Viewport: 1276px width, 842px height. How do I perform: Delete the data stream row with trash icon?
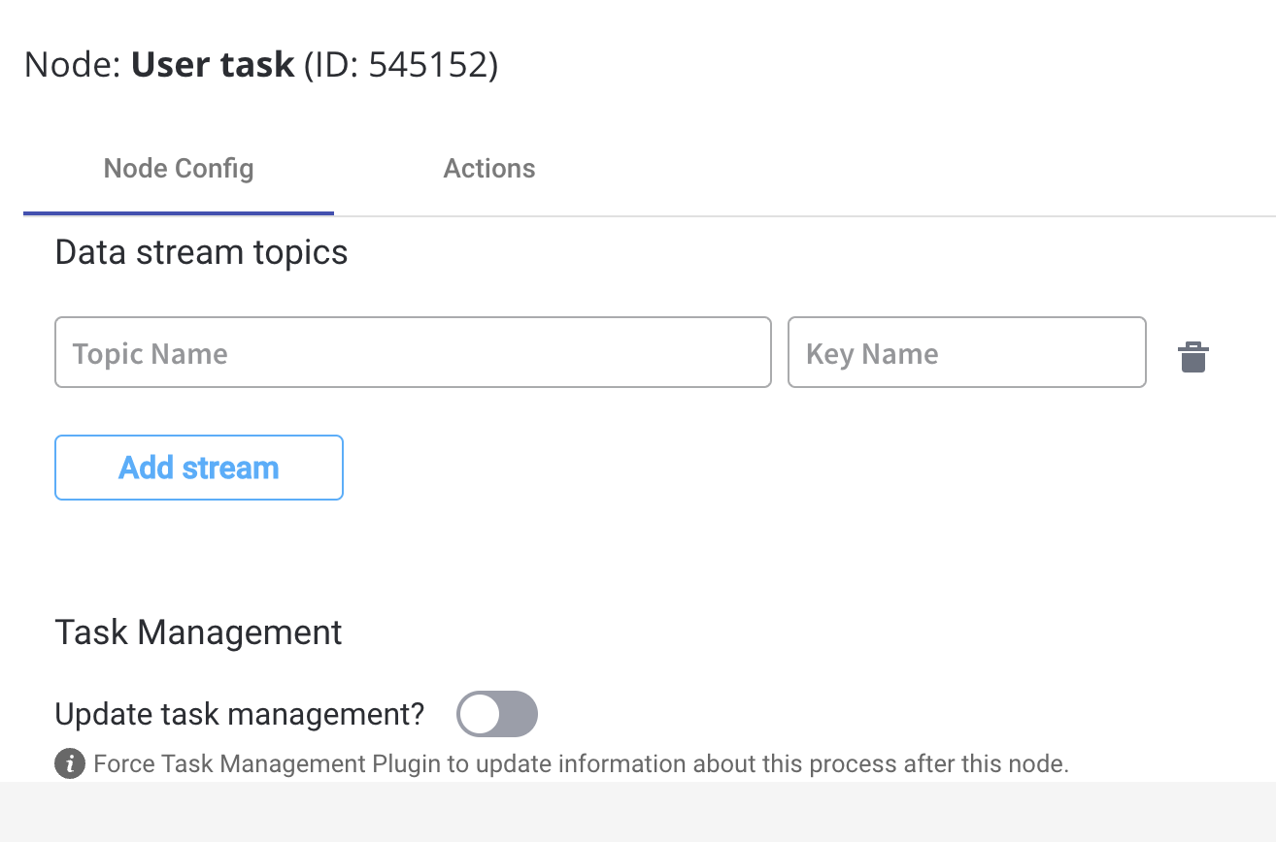[1192, 357]
